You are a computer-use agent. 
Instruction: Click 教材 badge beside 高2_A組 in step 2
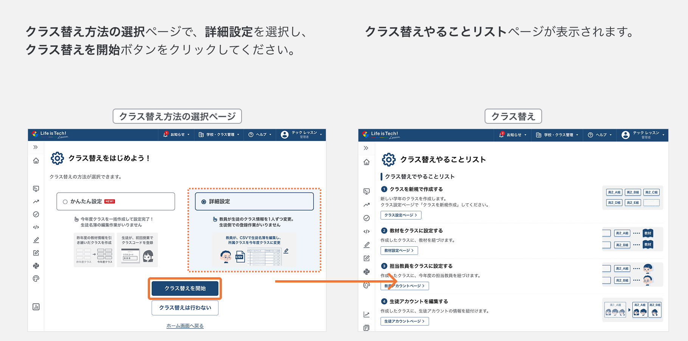[648, 233]
